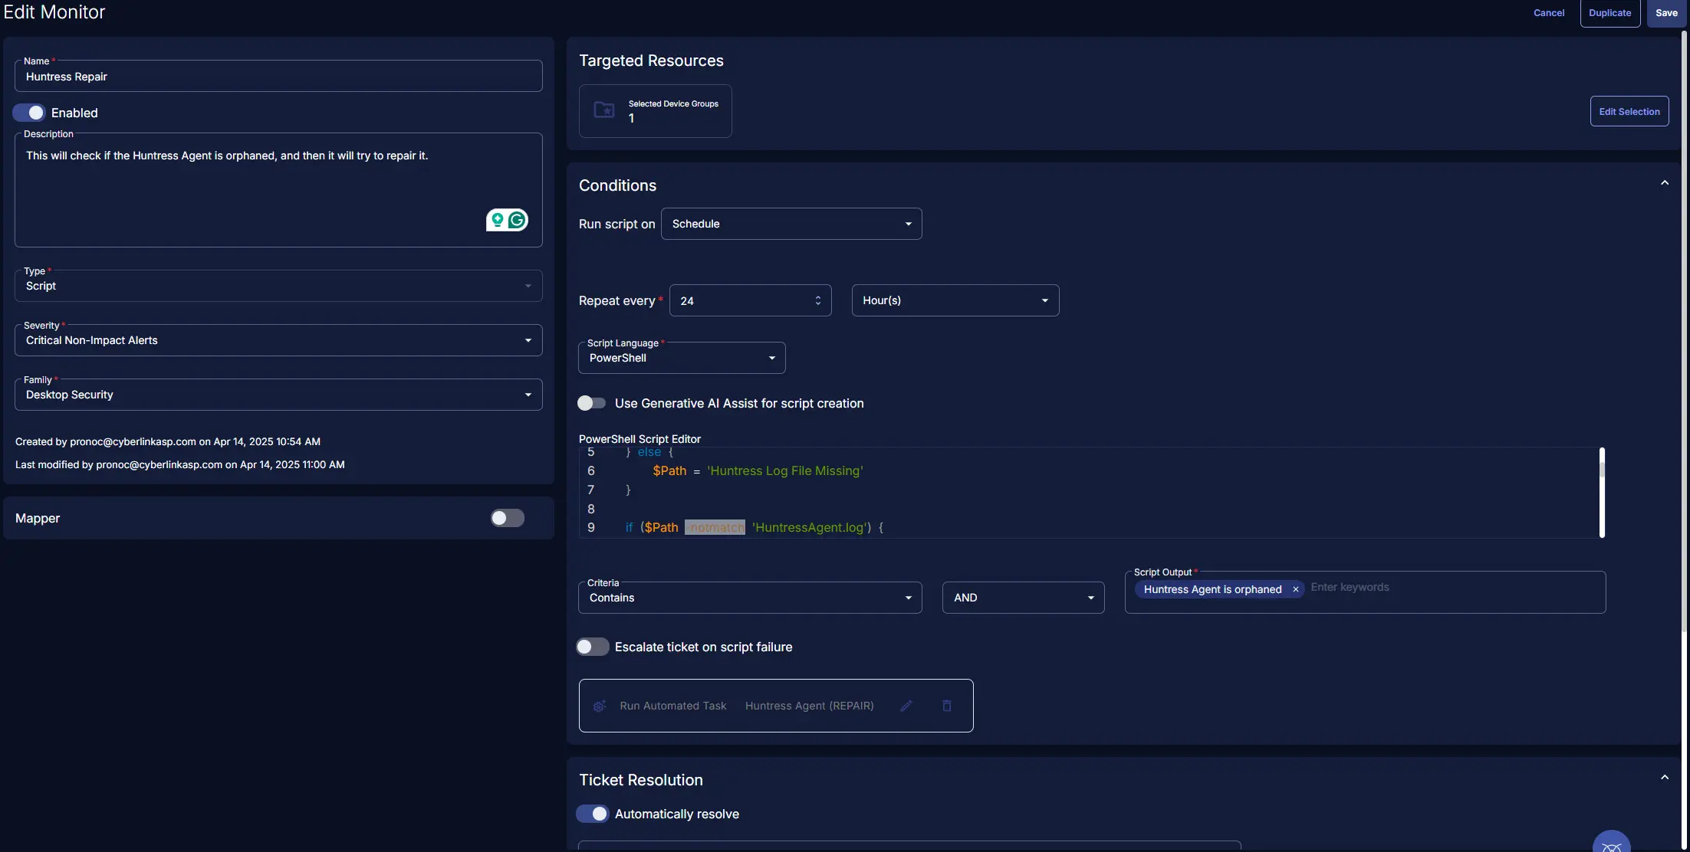Open the AND operator dropdown

pos(1023,598)
